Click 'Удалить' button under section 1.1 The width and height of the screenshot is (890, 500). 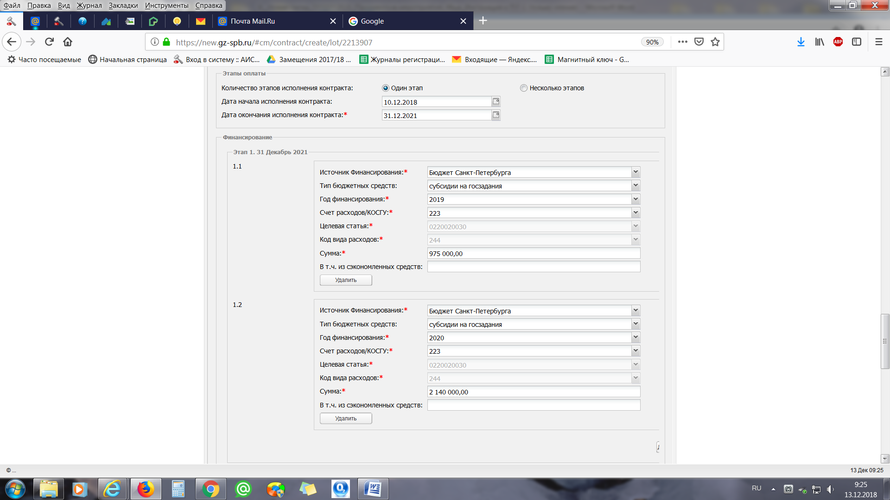pos(346,280)
